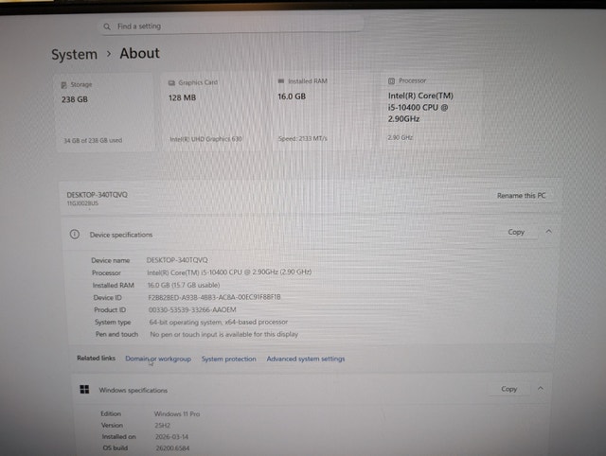Open the Storage 238 GB card
The height and width of the screenshot is (456, 606).
click(x=105, y=113)
